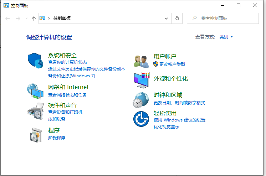Expand the 查看方式 类别 dropdown
Image resolution: width=266 pixels, height=176 pixels.
coord(226,37)
